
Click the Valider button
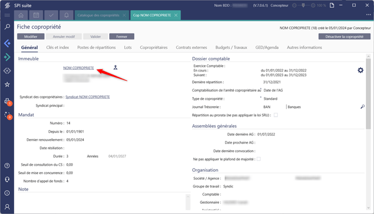tap(96, 36)
